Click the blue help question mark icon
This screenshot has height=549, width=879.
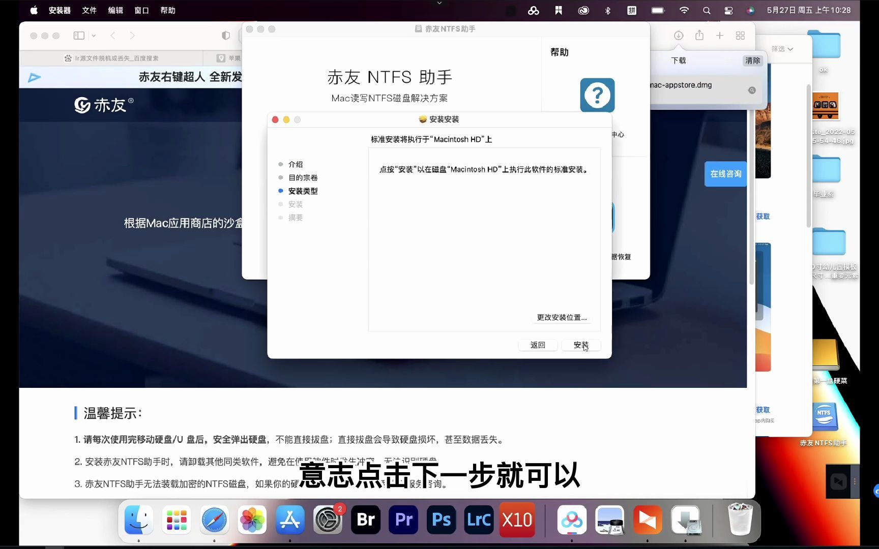tap(597, 95)
